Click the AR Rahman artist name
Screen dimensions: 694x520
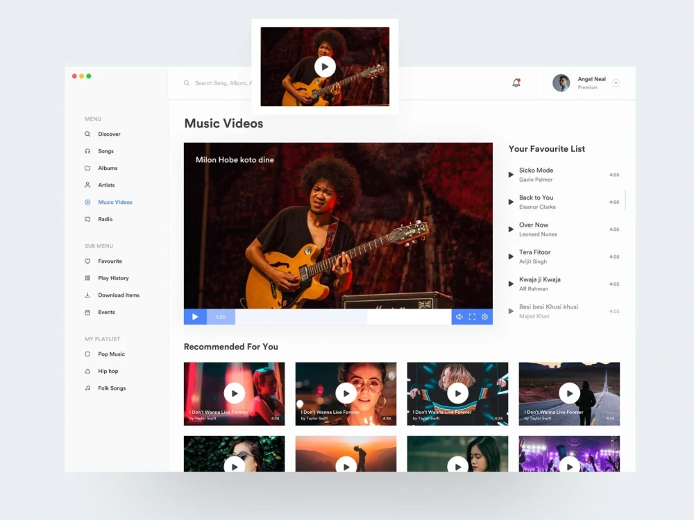[x=533, y=289]
